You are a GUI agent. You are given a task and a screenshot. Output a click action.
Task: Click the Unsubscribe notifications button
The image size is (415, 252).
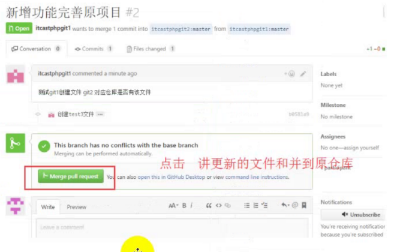tap(353, 215)
